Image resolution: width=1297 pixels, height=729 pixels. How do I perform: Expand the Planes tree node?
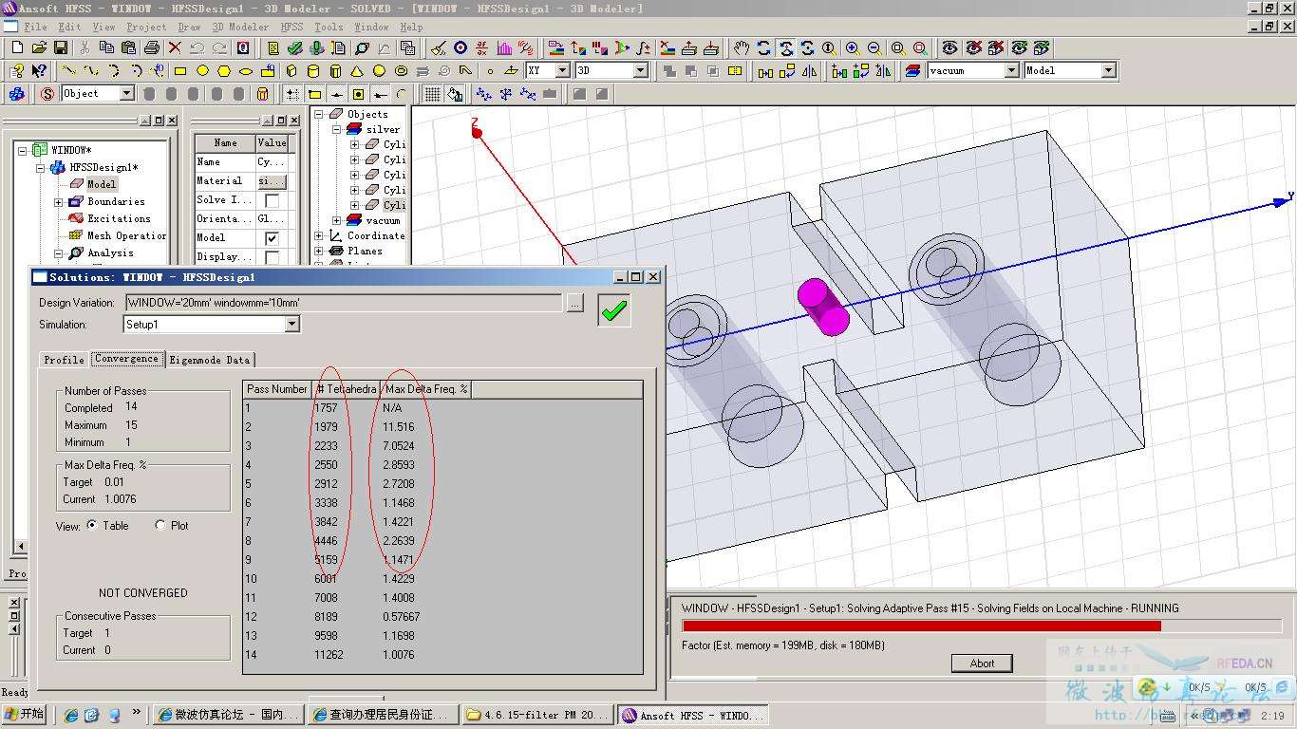(320, 251)
